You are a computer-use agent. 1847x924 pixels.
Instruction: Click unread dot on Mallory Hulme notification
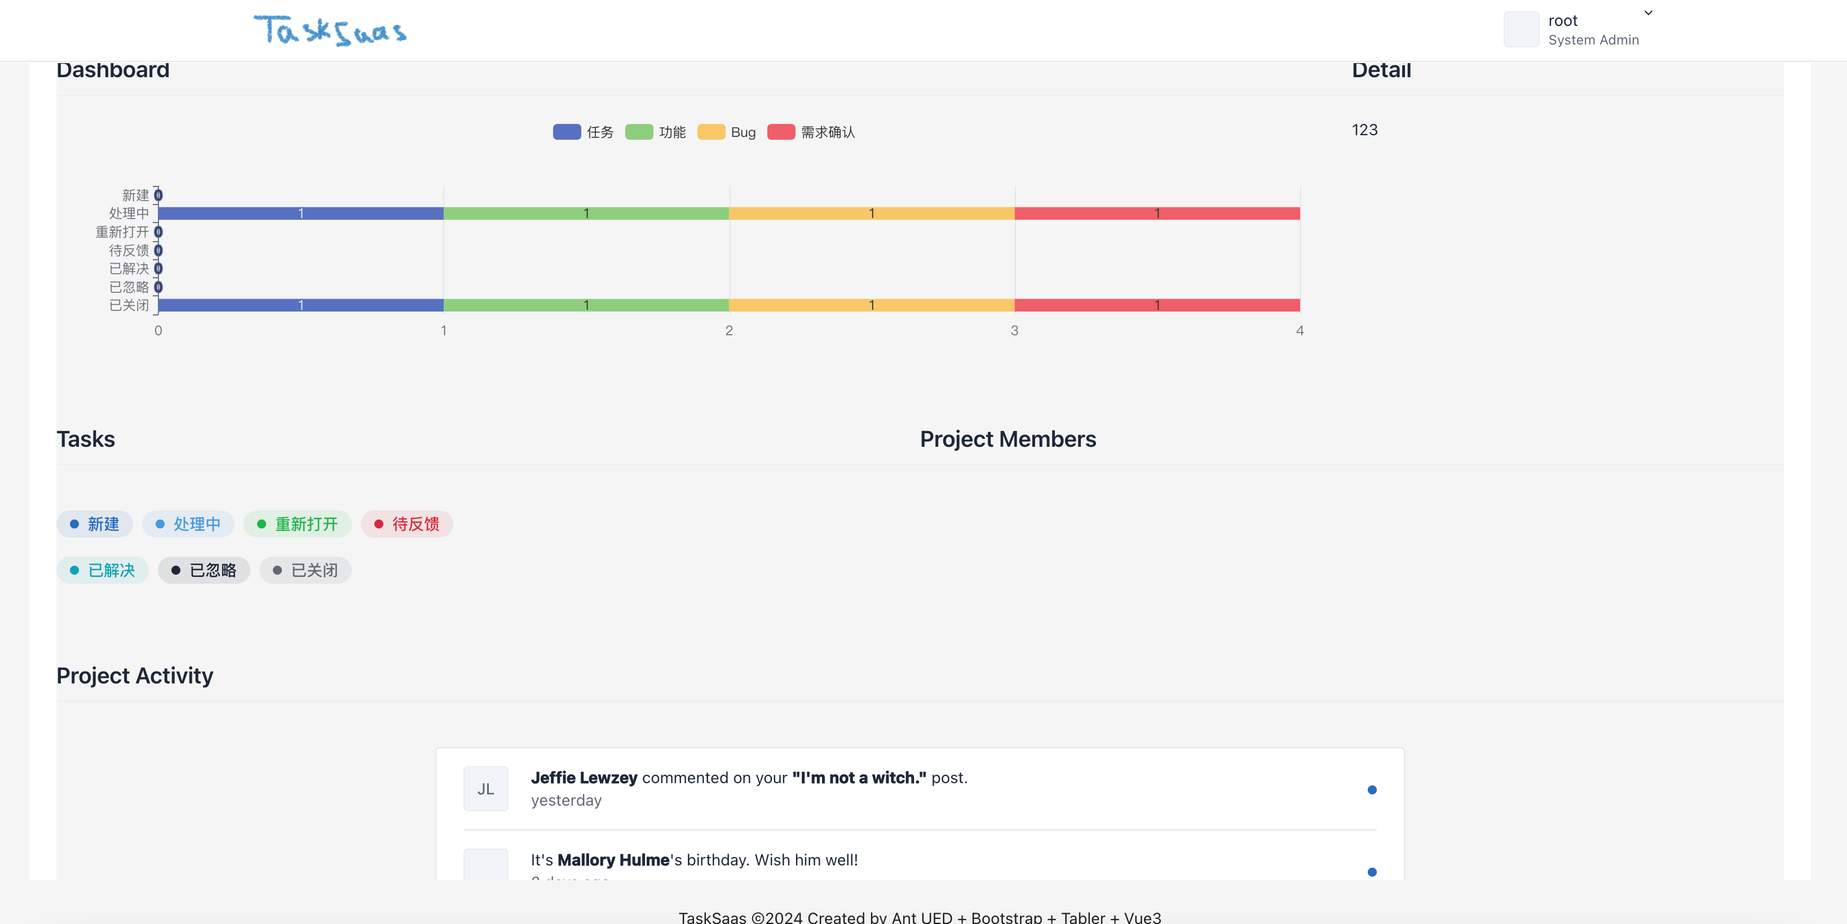click(1372, 871)
